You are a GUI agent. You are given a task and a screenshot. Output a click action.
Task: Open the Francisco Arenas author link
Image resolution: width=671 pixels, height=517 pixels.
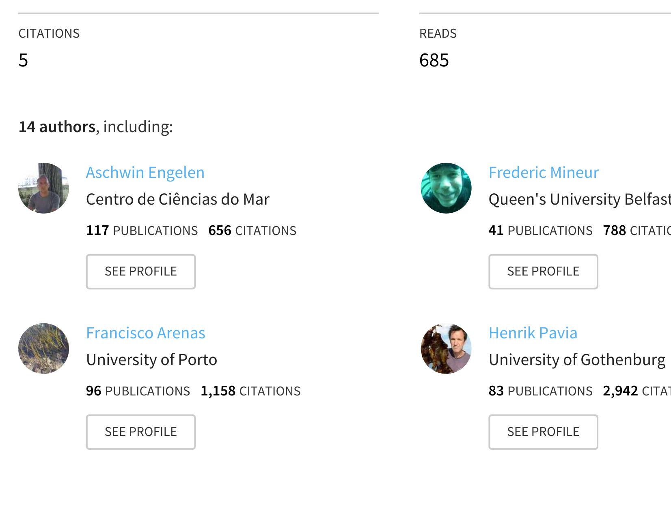146,333
